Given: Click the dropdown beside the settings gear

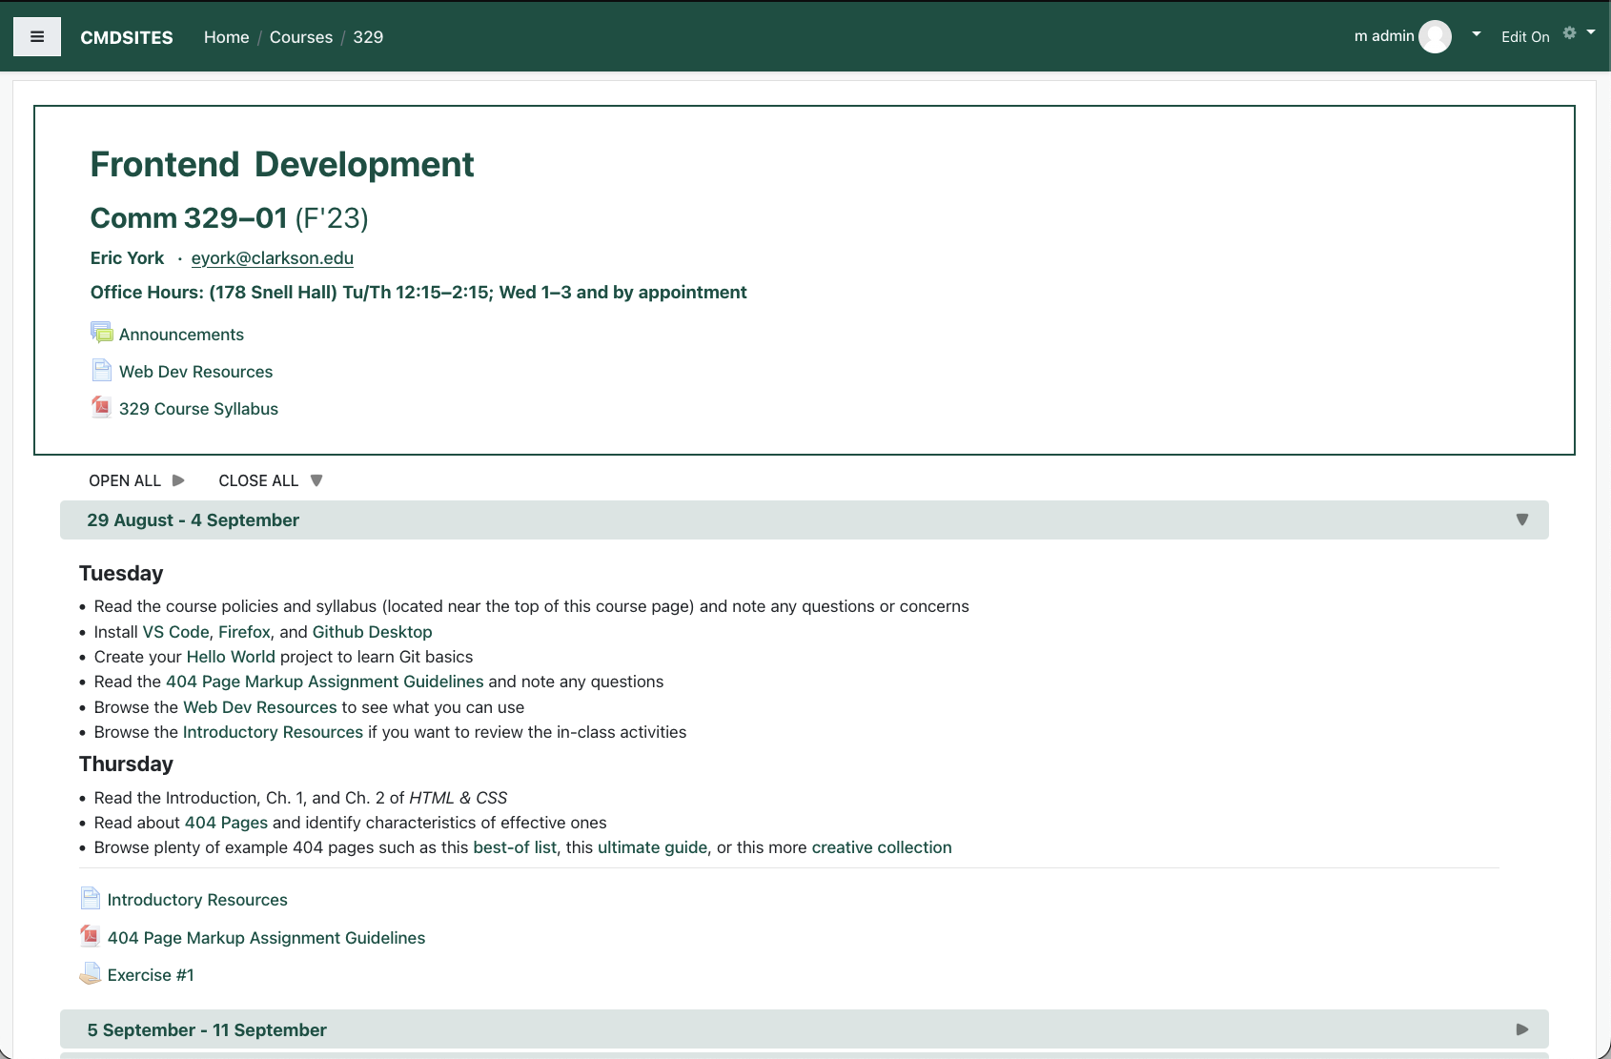Looking at the screenshot, I should [x=1592, y=31].
